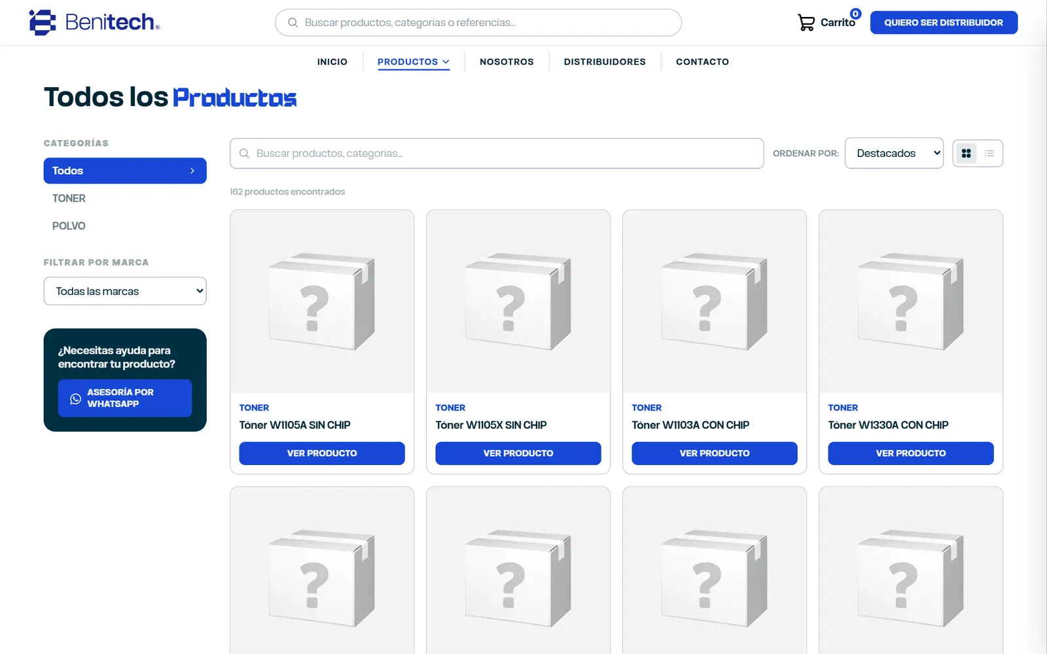Click the WhatsApp icon in help card
The height and width of the screenshot is (654, 1047).
click(76, 398)
